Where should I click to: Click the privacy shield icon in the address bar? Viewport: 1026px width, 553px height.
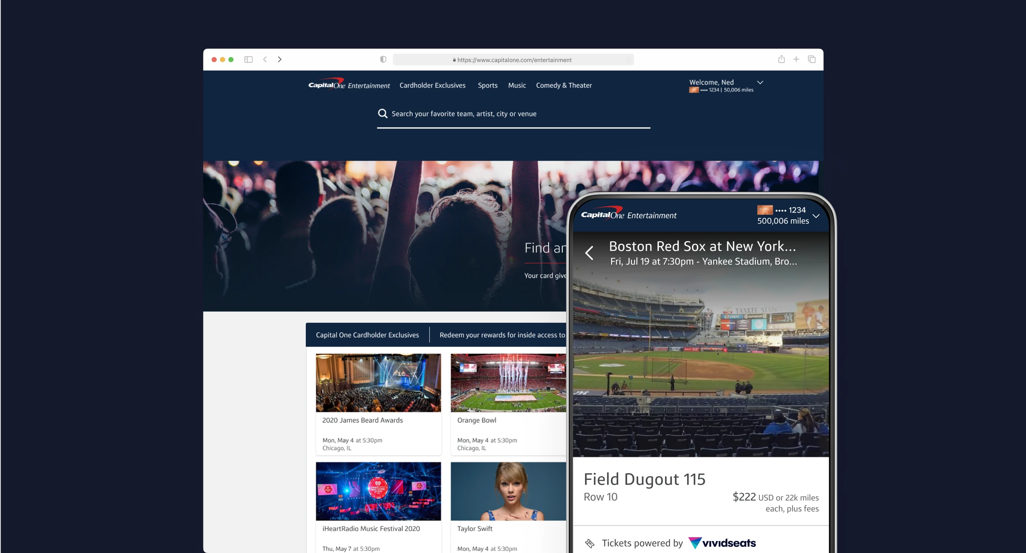click(x=383, y=59)
